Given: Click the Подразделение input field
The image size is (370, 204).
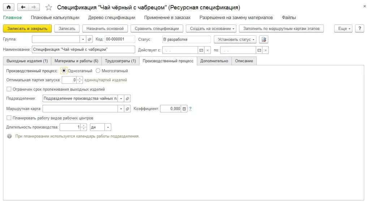Looking at the screenshot, I should point(80,99).
